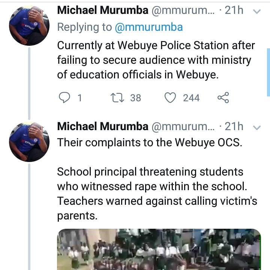This screenshot has width=270, height=270.
Task: Like the tweet with the heart icon
Action: pyautogui.click(x=171, y=98)
